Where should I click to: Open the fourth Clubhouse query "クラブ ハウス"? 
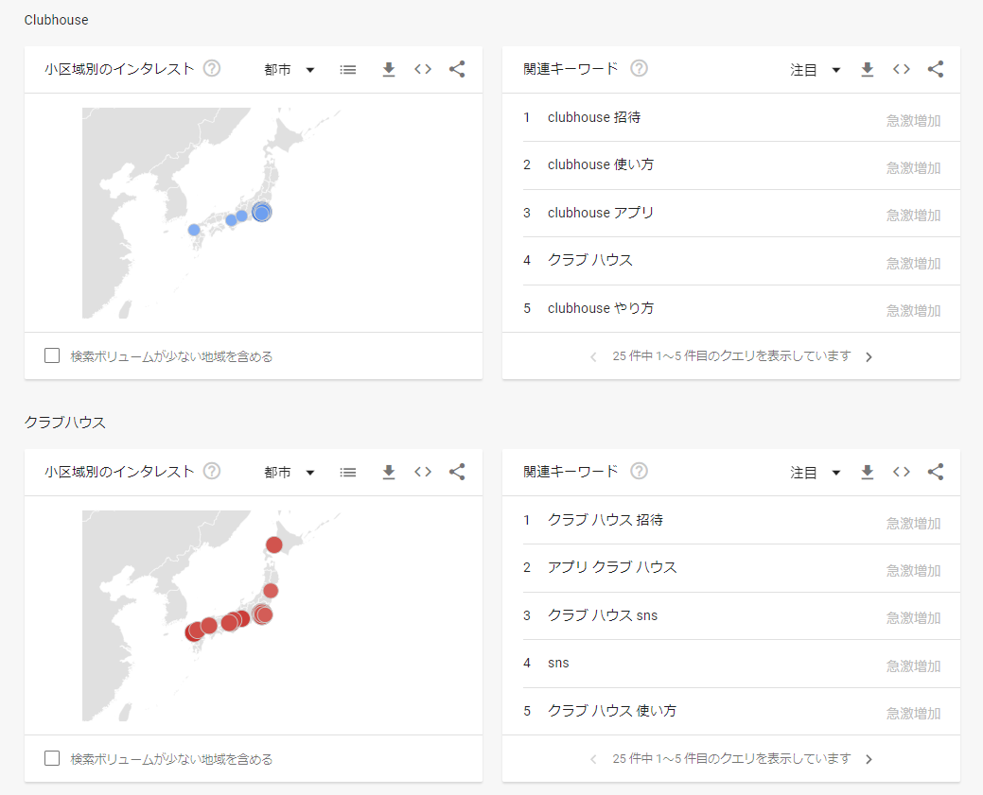coord(590,260)
